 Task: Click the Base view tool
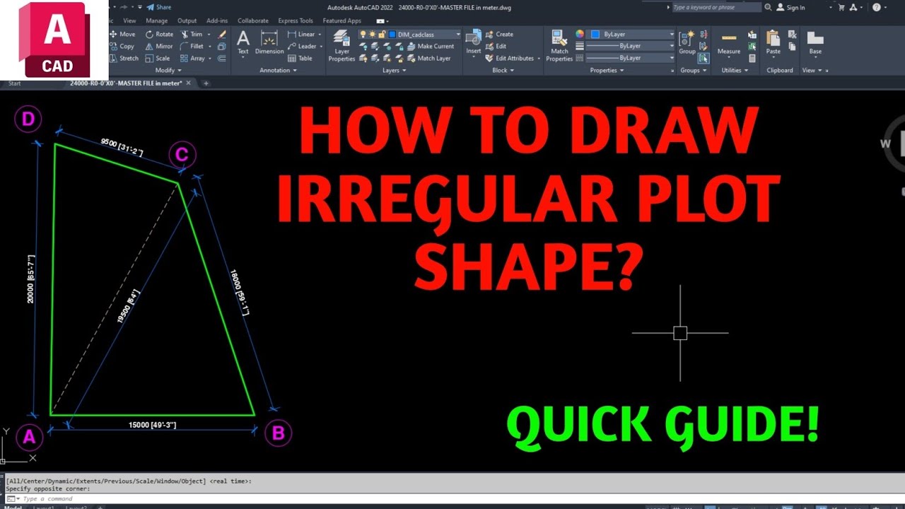[815, 42]
